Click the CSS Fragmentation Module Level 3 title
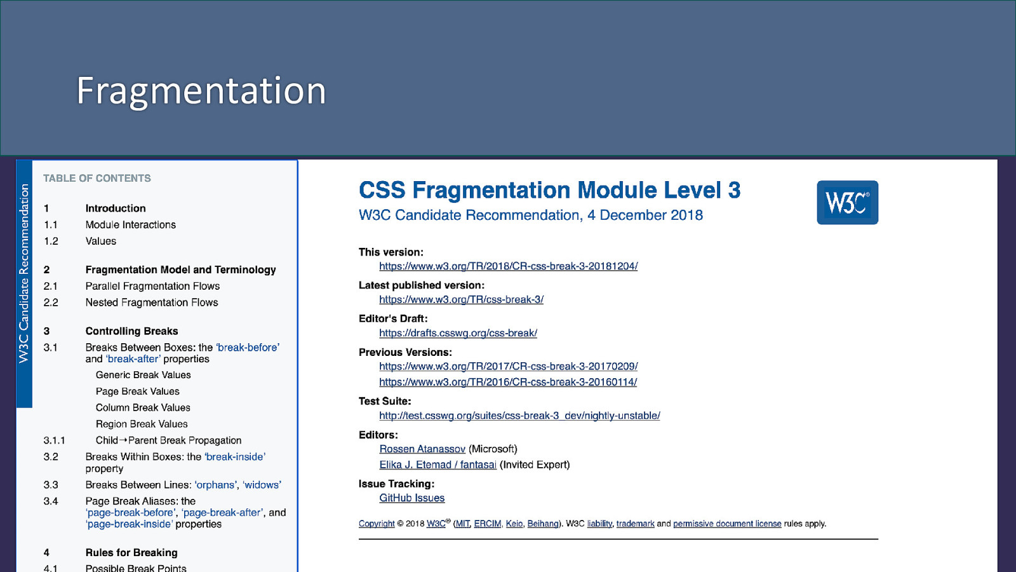This screenshot has height=572, width=1016. [550, 190]
